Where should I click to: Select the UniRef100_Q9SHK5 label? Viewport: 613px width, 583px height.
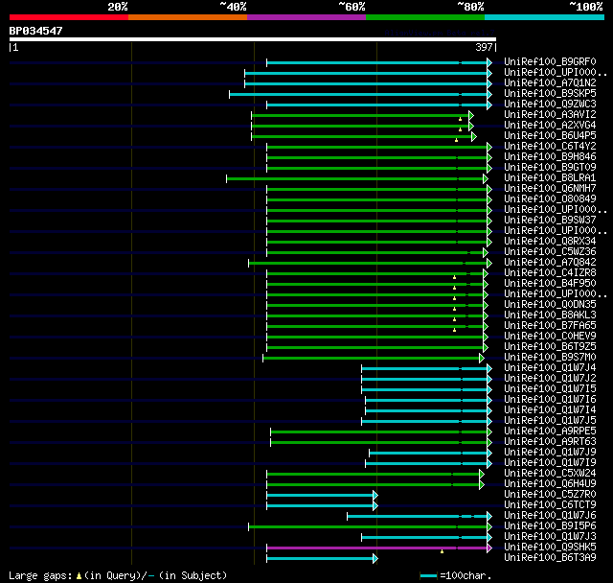tap(550, 548)
